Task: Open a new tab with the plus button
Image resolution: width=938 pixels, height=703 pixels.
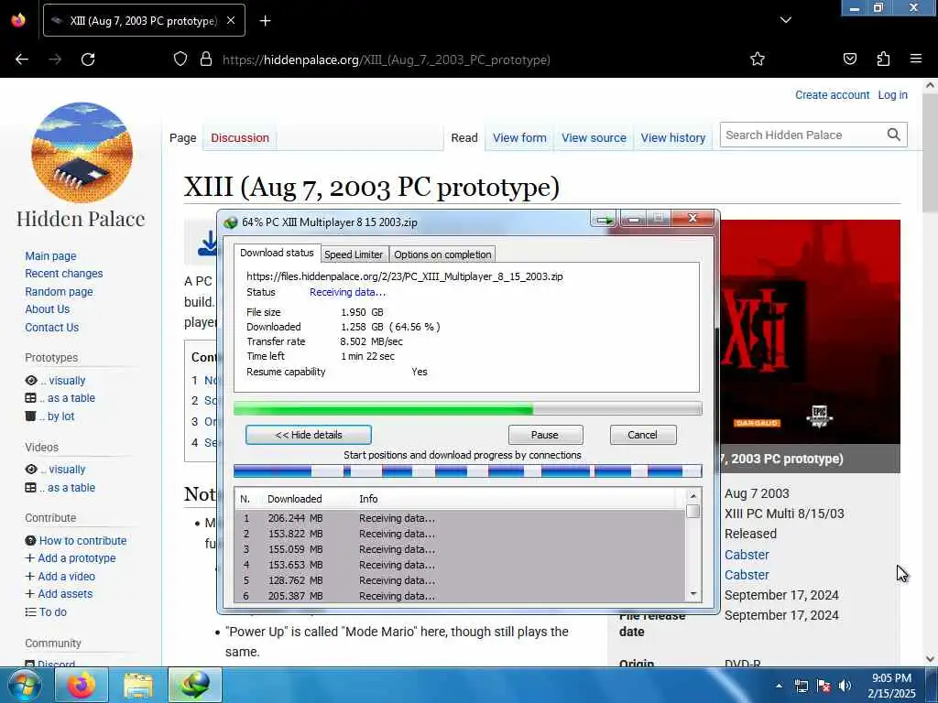Action: [265, 21]
